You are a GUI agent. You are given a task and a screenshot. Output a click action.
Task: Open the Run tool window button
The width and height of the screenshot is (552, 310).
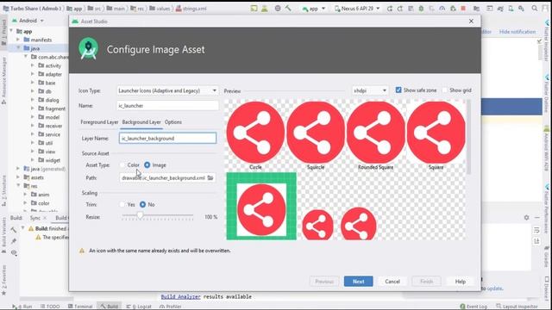coord(22,307)
